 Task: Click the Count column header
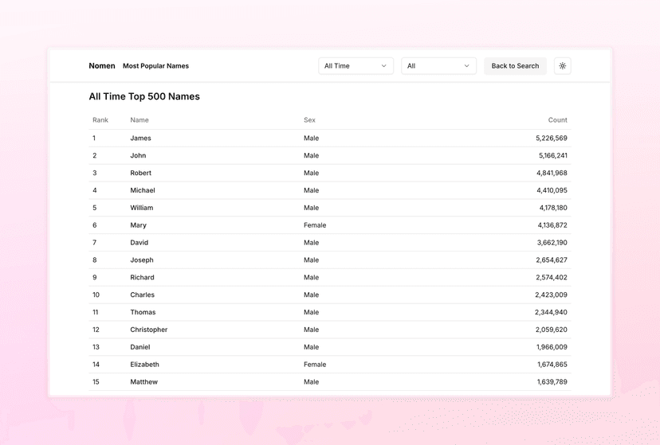click(x=557, y=120)
